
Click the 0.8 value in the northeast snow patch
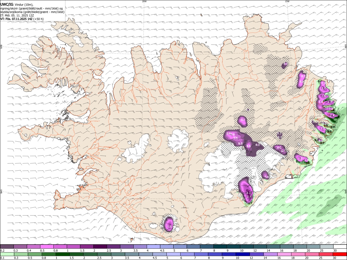click(301, 82)
